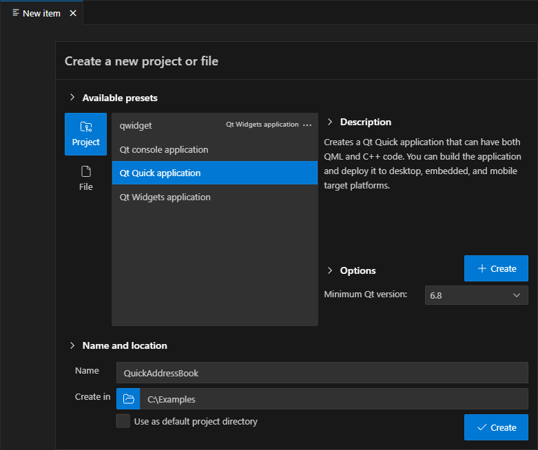Select Qt Quick application preset
Screen dimensions: 538x450
pyautogui.click(x=215, y=173)
